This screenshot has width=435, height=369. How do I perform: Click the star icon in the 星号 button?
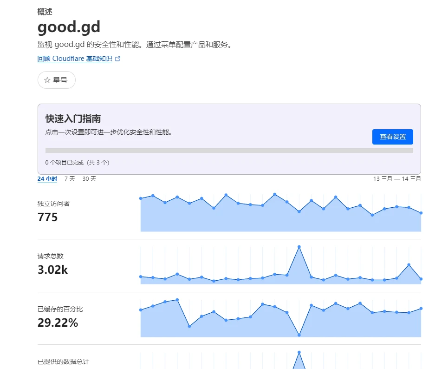click(x=47, y=80)
